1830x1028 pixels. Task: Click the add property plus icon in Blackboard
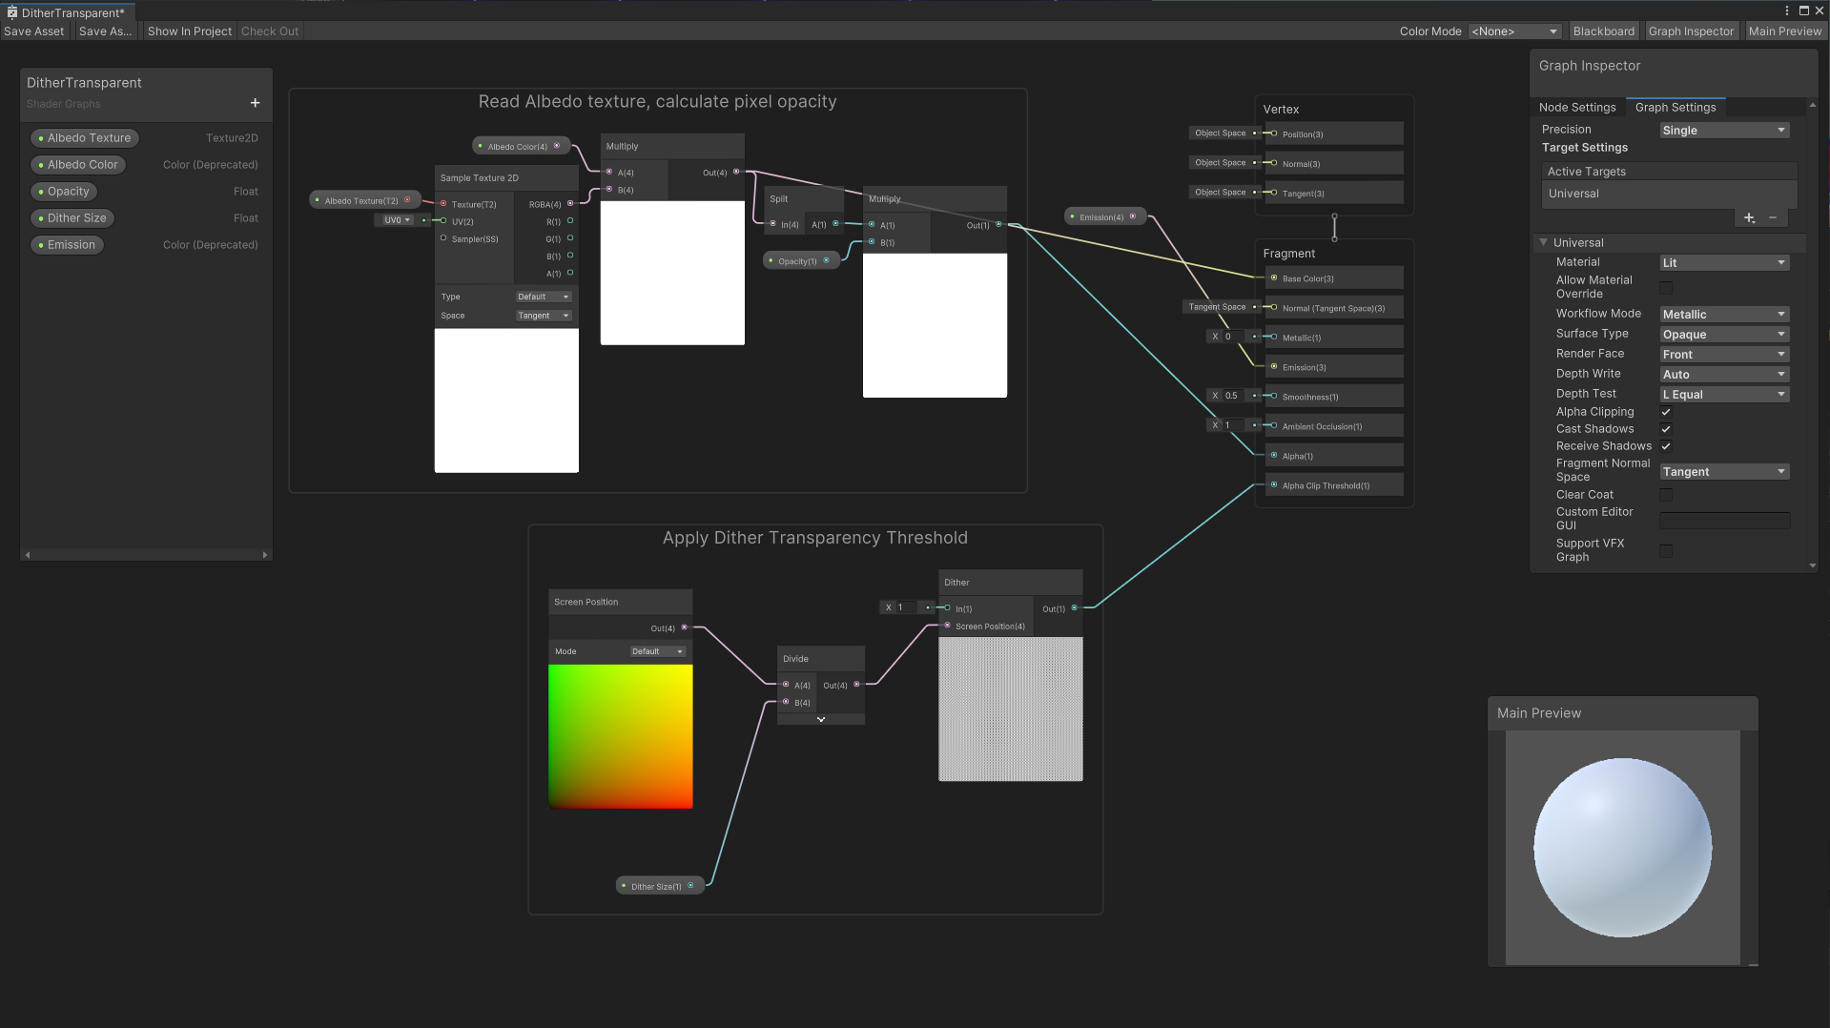[x=255, y=103]
